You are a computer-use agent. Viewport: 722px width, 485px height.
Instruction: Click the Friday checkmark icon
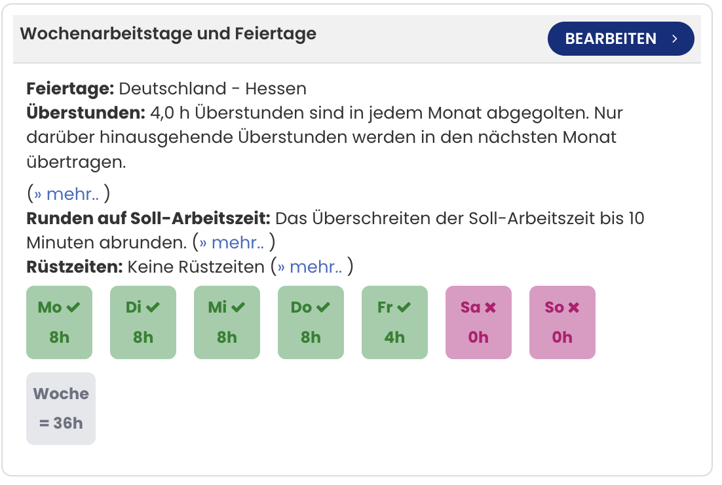404,307
